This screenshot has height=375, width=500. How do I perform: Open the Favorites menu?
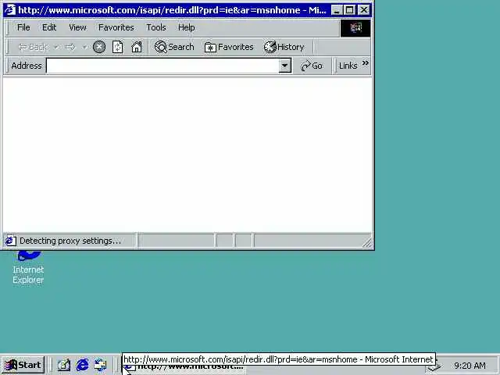tap(116, 28)
